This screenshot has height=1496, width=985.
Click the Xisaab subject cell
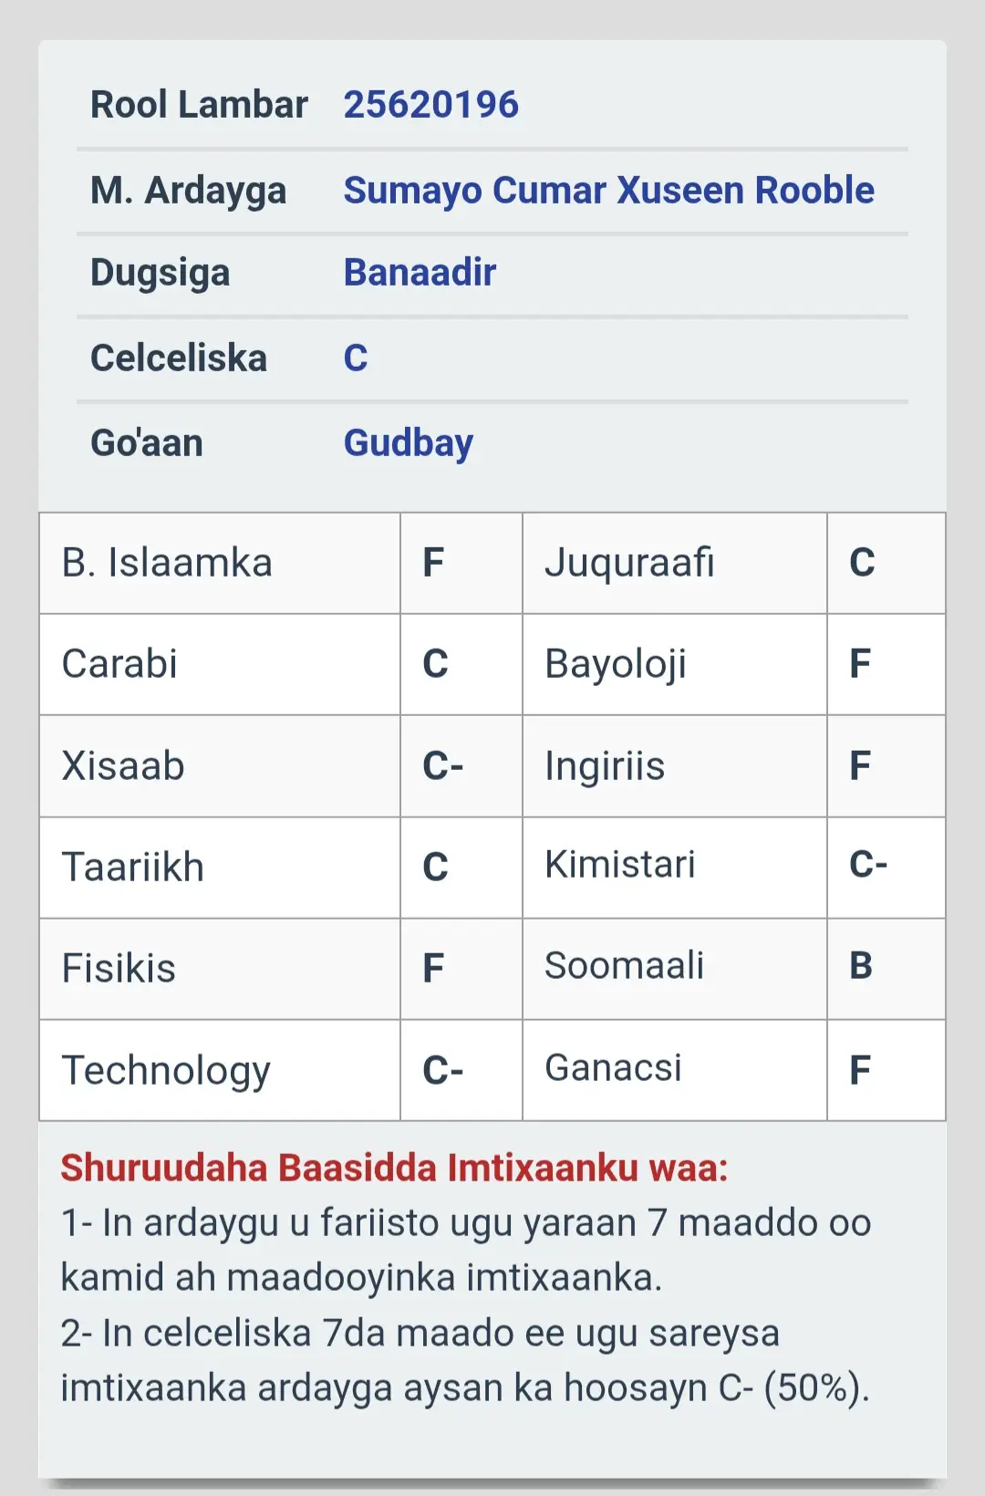pyautogui.click(x=220, y=766)
